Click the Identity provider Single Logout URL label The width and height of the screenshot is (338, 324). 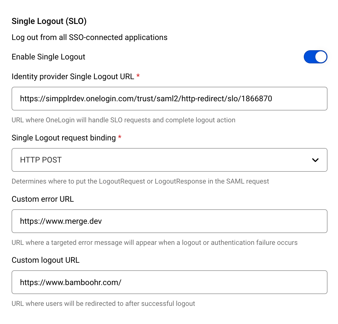pos(73,77)
